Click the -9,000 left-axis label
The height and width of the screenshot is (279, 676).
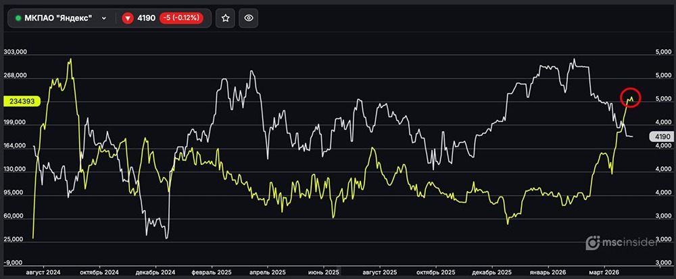(16, 262)
